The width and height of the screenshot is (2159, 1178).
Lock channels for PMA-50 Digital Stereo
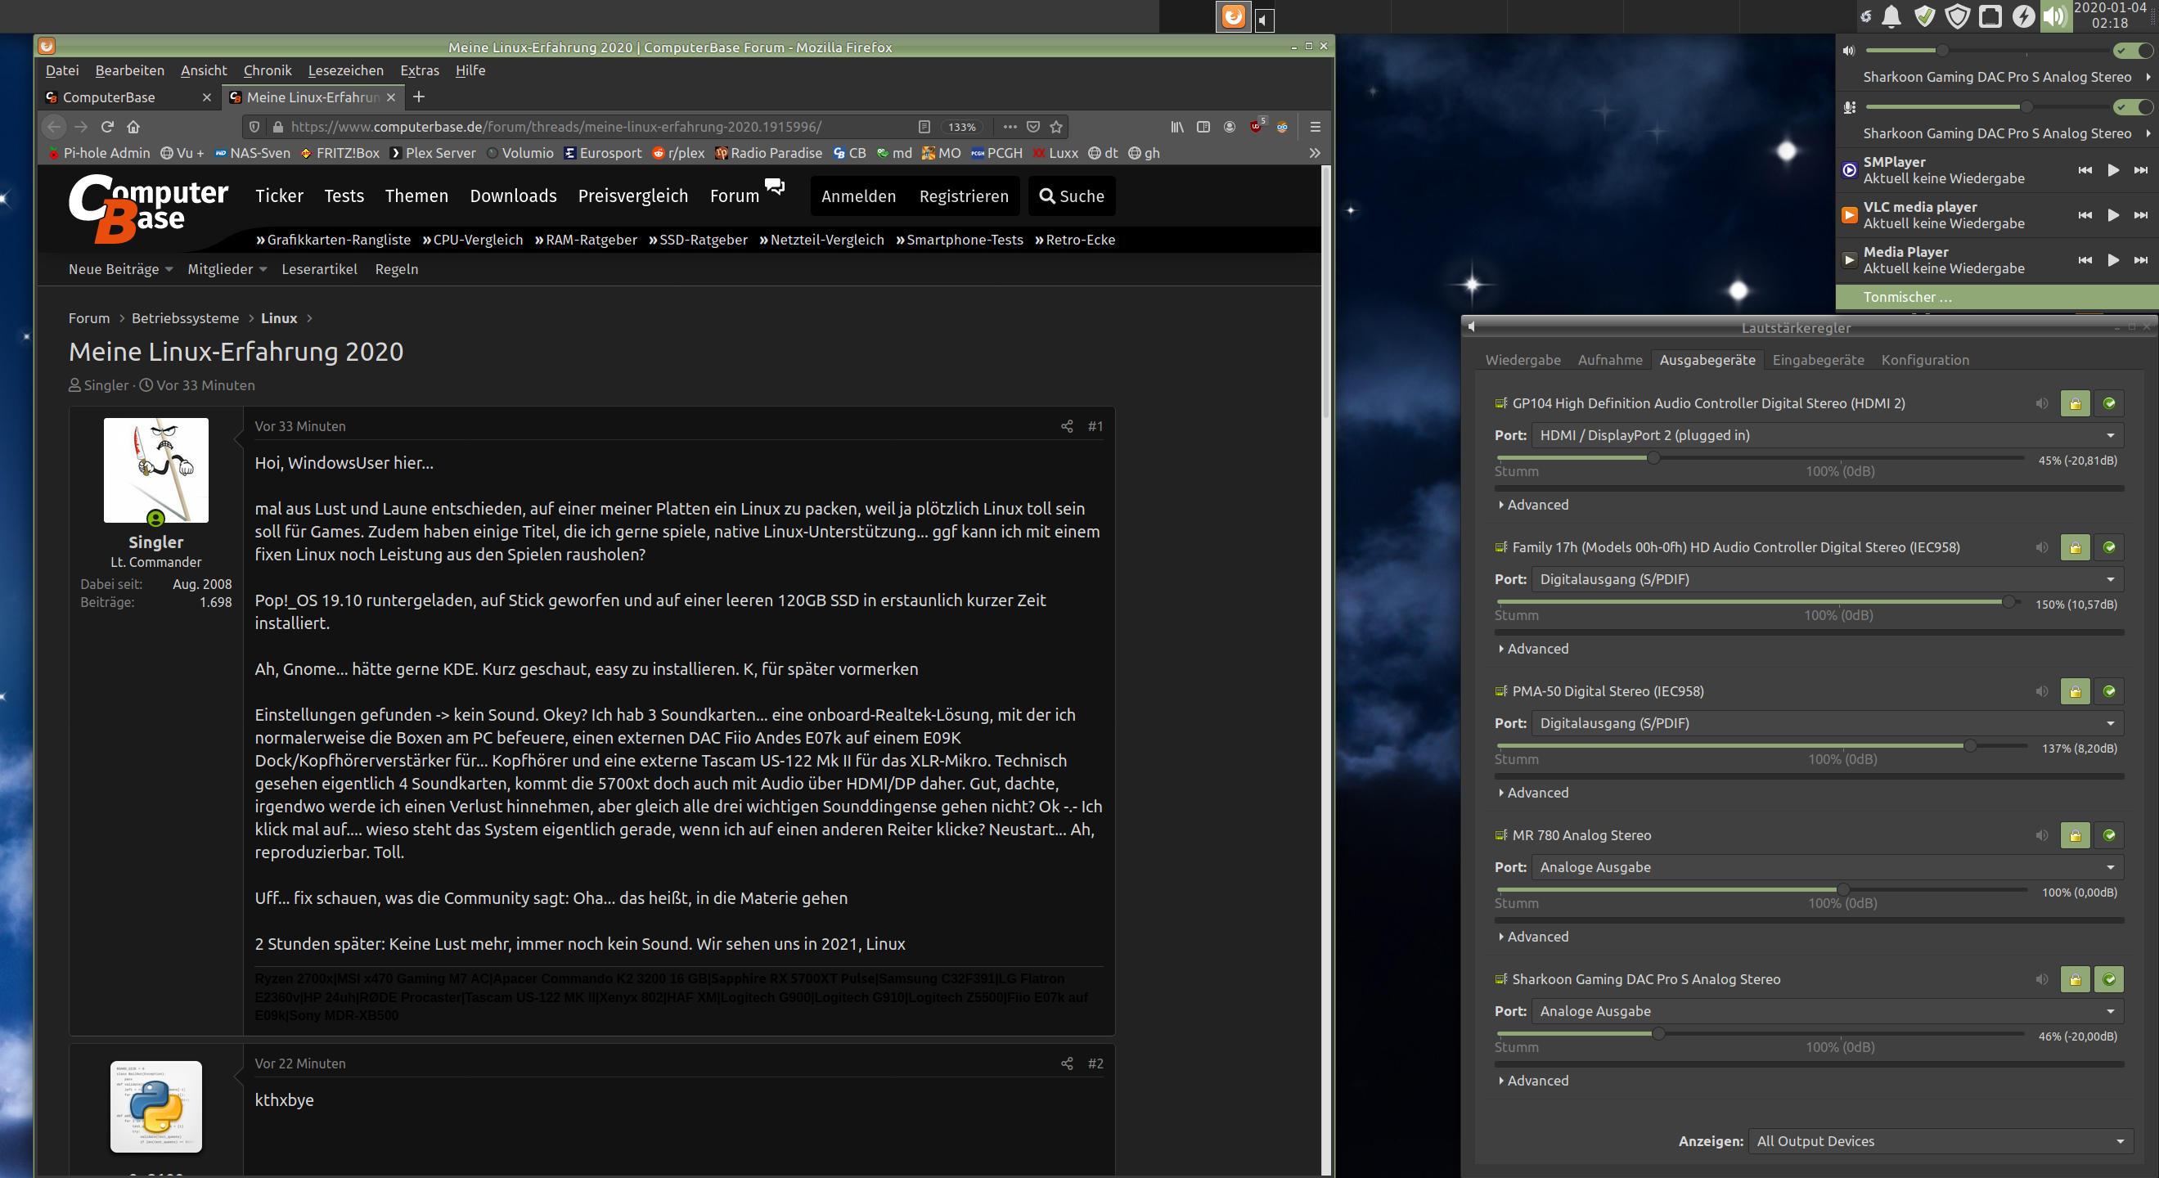(2075, 691)
